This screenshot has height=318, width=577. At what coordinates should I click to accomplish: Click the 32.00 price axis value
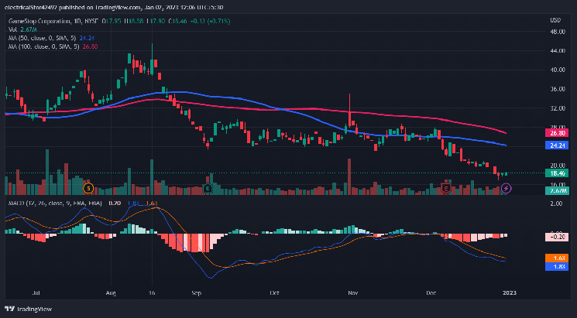(x=557, y=108)
